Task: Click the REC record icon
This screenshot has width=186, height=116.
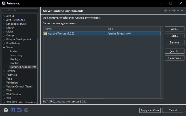Action: (26, 110)
